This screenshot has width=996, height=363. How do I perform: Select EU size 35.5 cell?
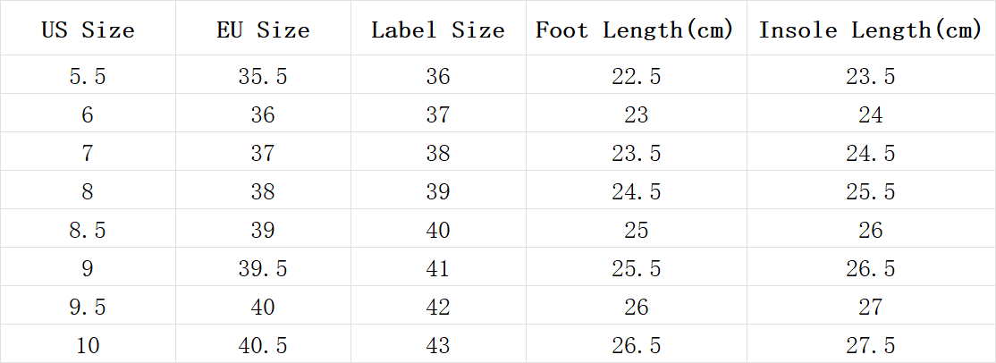(263, 75)
